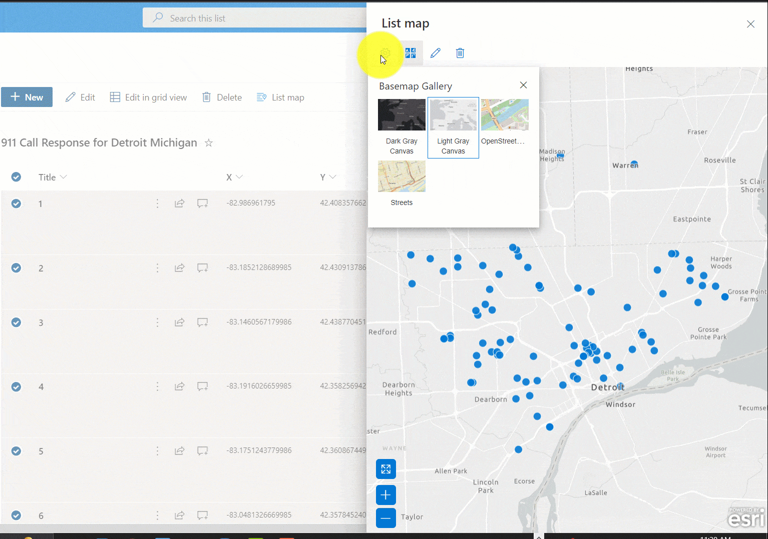Open the map settings gear icon
The height and width of the screenshot is (539, 768).
click(x=385, y=53)
